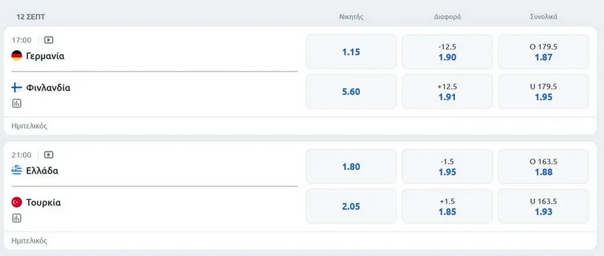
Task: Click the Finland flag icon
Action: pyautogui.click(x=17, y=88)
